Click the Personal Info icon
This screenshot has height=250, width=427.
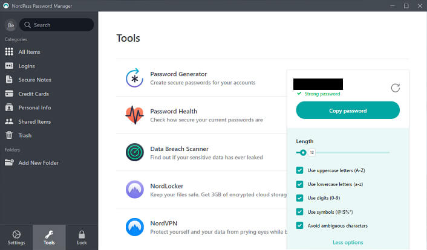(x=9, y=107)
